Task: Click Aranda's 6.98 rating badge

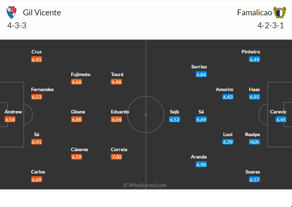Action: pos(201,164)
